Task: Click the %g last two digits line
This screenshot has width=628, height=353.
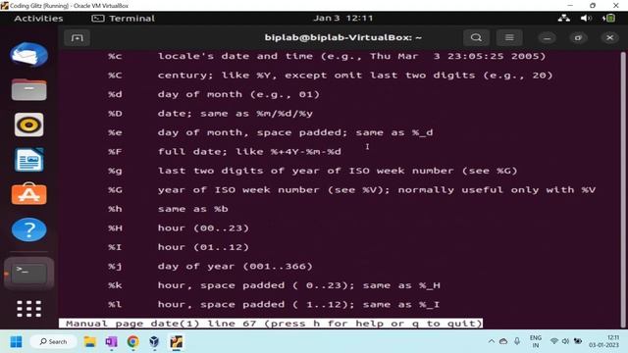Action: click(312, 171)
